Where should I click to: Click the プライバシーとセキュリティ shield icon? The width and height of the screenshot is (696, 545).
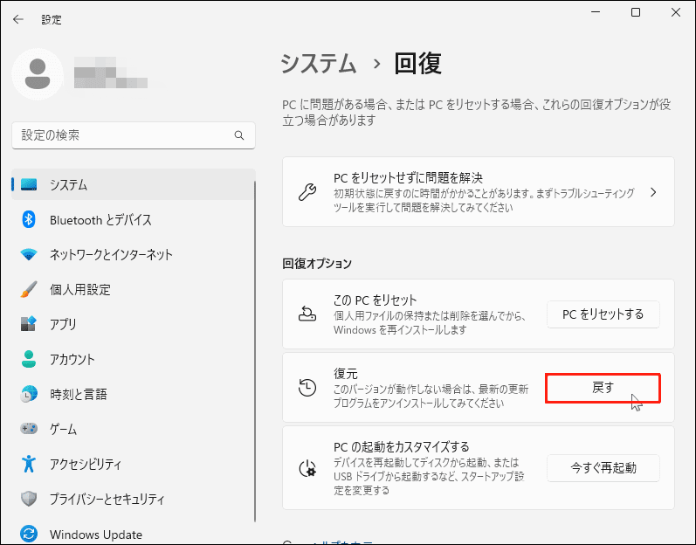click(x=29, y=499)
